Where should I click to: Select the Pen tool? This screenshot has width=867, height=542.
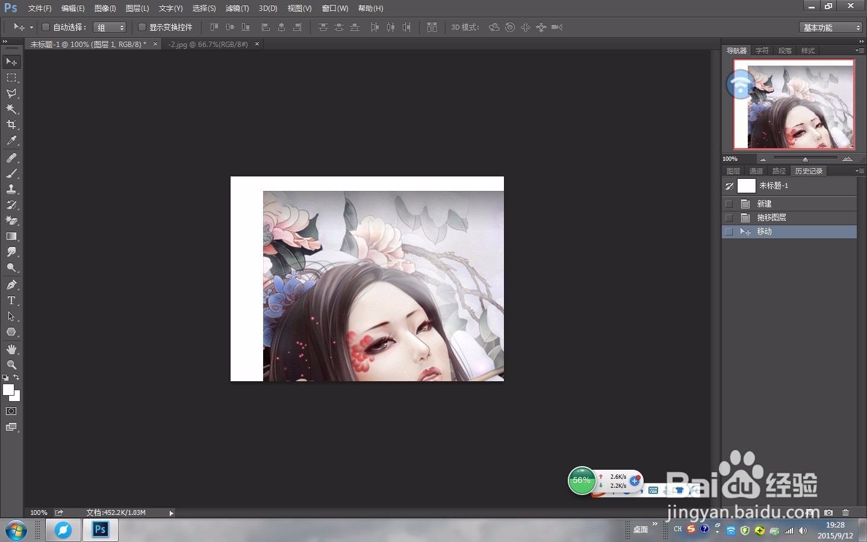[x=11, y=285]
